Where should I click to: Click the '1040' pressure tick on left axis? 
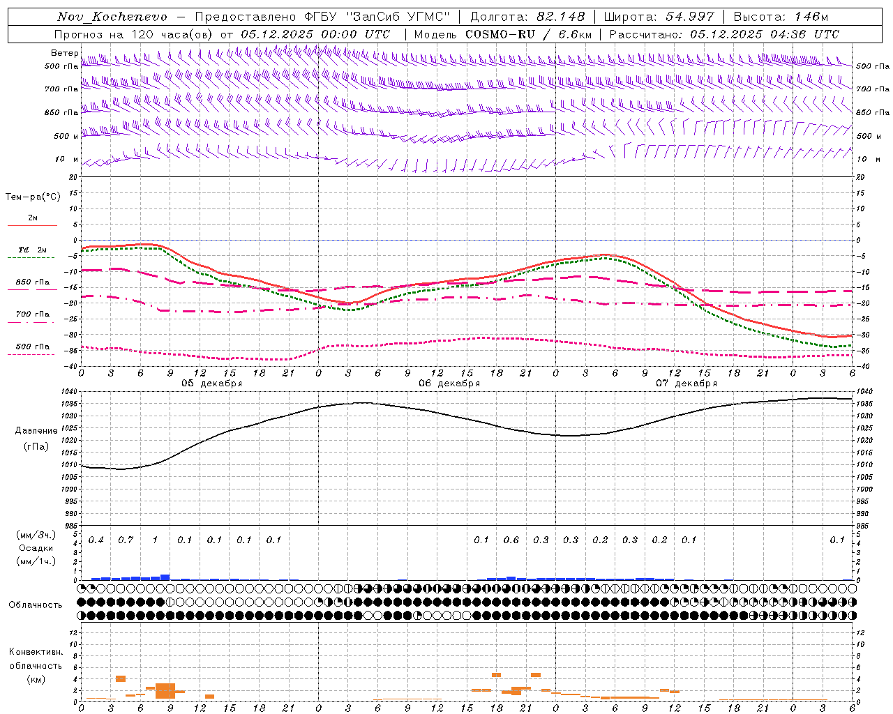[x=70, y=393]
